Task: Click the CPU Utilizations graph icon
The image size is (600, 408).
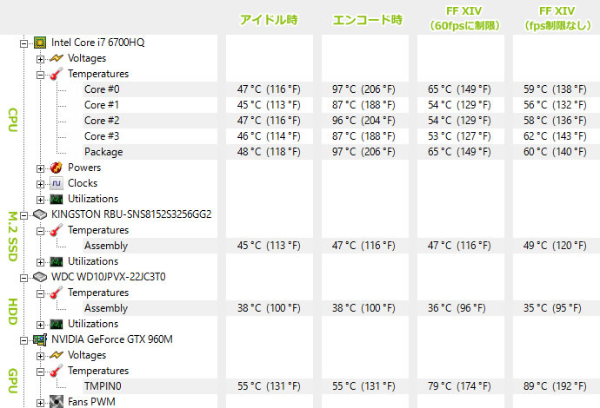Action: pos(57,199)
